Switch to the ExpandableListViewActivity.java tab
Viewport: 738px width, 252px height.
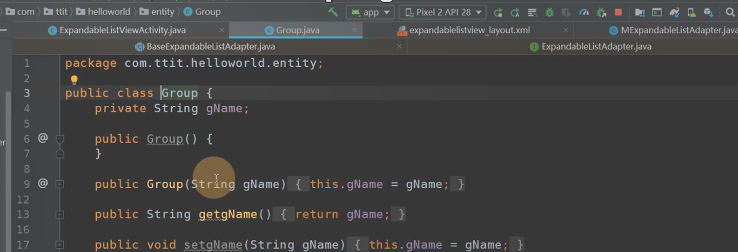(122, 30)
